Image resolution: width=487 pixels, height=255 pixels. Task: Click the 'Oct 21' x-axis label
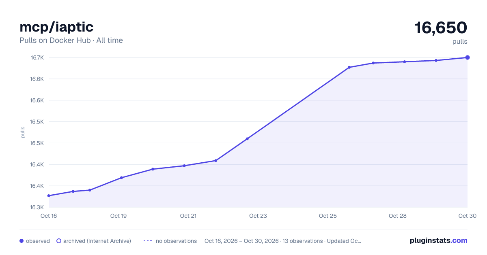coord(188,216)
